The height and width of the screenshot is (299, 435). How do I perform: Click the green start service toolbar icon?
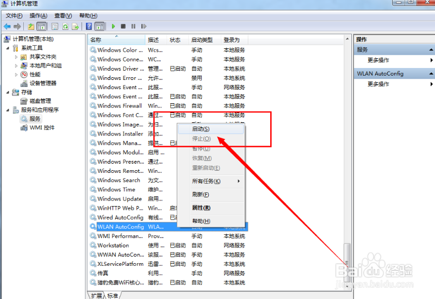(114, 26)
